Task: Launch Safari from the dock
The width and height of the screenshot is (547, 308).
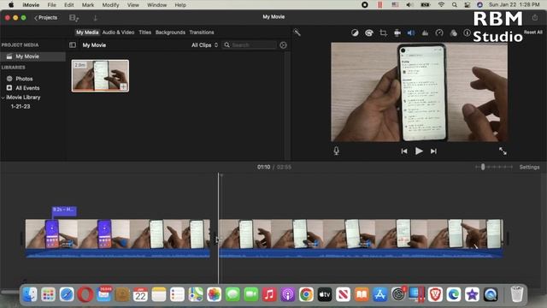Action: (x=67, y=294)
